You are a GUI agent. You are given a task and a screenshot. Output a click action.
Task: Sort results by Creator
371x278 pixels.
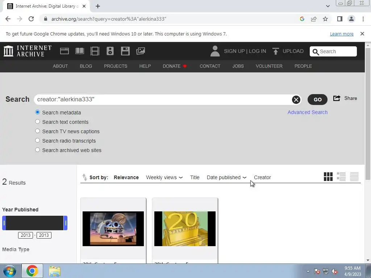point(262,177)
